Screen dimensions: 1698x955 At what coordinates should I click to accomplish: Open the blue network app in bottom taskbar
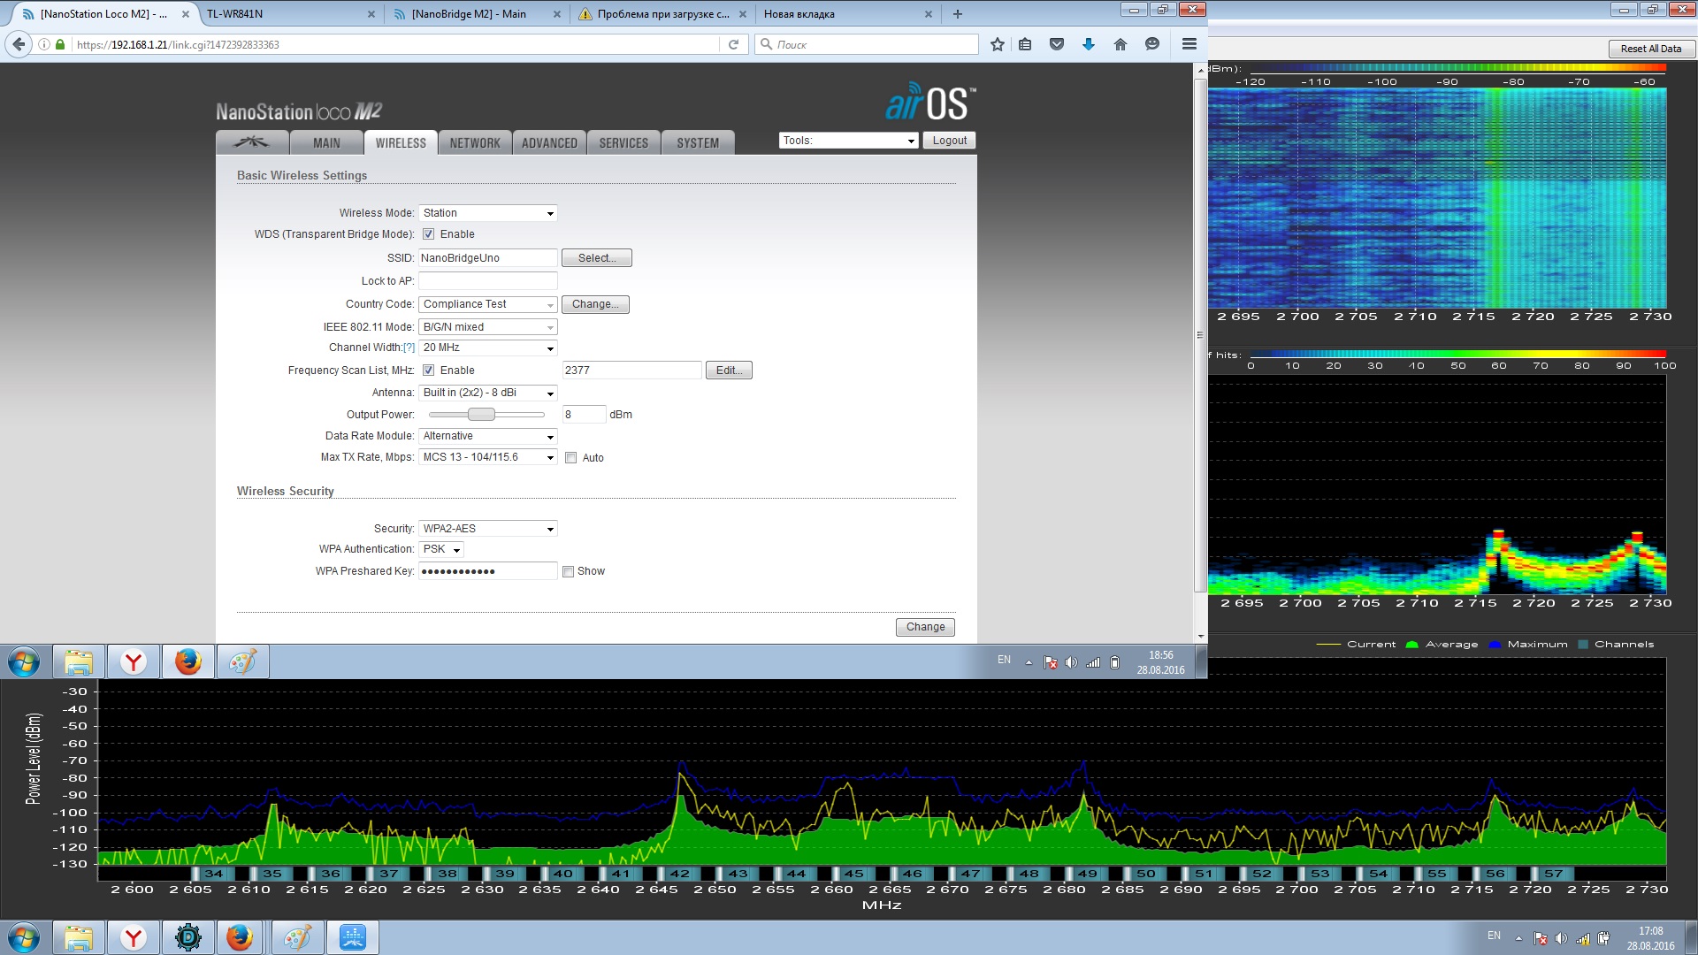(353, 937)
